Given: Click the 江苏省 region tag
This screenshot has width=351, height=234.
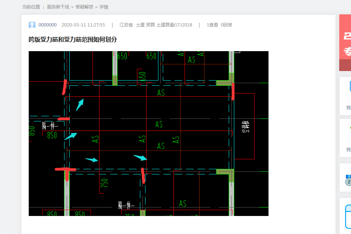Looking at the screenshot, I should (126, 25).
